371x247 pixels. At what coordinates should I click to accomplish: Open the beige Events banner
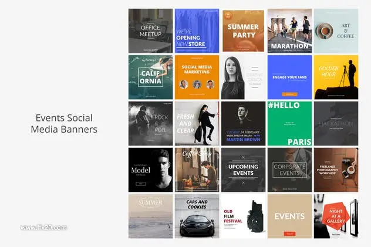pos(289,216)
